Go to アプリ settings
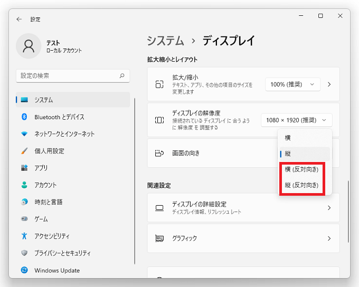 pos(73,168)
